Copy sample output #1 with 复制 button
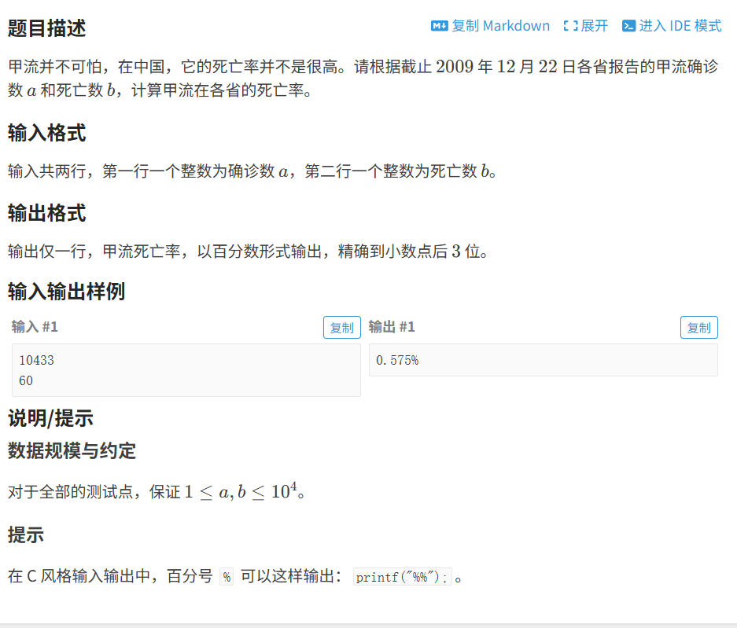Viewport: 737px width, 628px height. [699, 328]
